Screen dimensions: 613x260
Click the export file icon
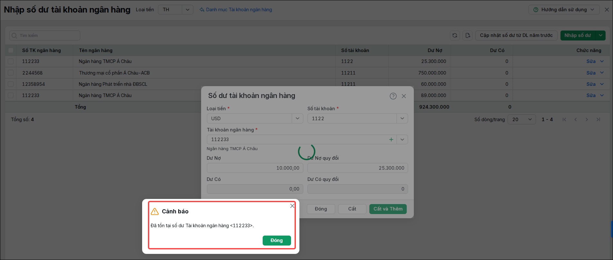468,35
